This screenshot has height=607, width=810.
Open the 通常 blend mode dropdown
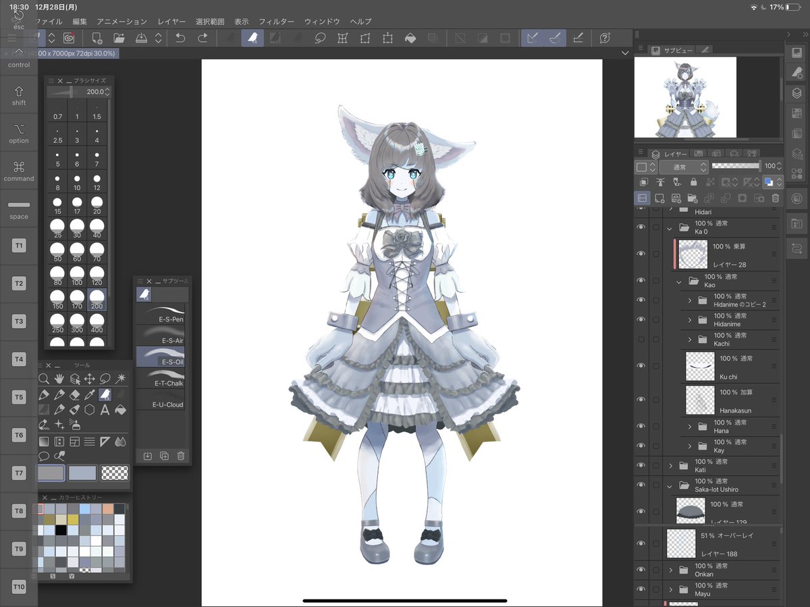pyautogui.click(x=683, y=167)
